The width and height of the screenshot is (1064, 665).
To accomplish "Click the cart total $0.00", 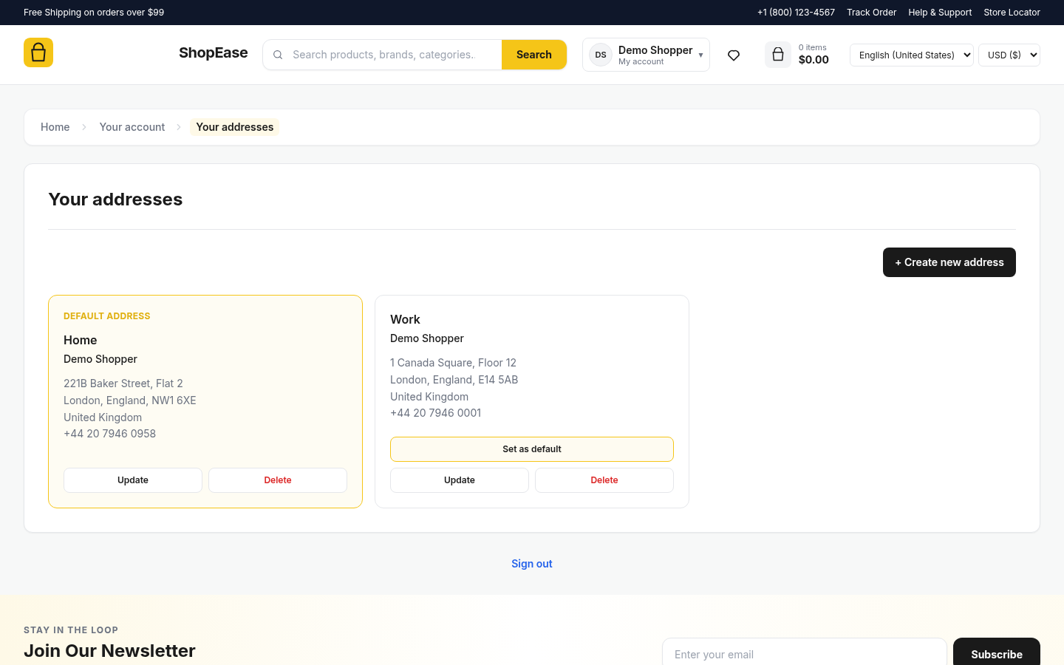I will coord(814,60).
